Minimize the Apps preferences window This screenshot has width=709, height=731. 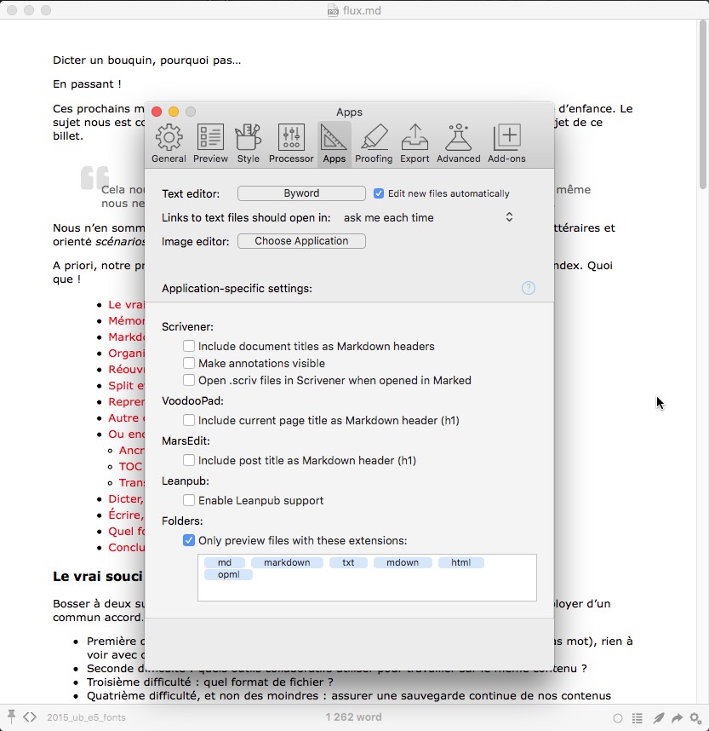pyautogui.click(x=174, y=112)
